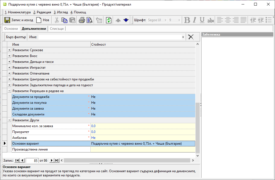Toggle the Амбалаж value Не

(x=93, y=138)
